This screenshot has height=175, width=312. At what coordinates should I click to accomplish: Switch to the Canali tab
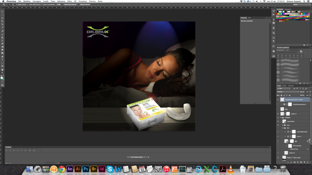click(x=284, y=86)
